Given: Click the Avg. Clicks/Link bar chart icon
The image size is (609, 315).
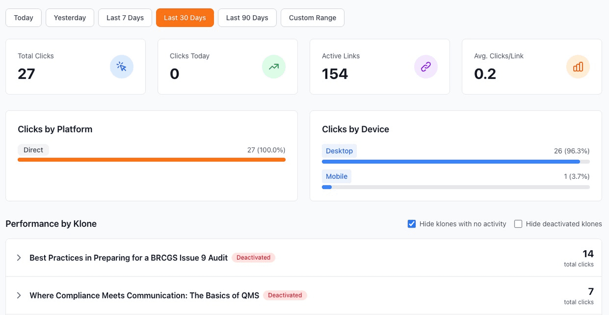Looking at the screenshot, I should coord(578,66).
